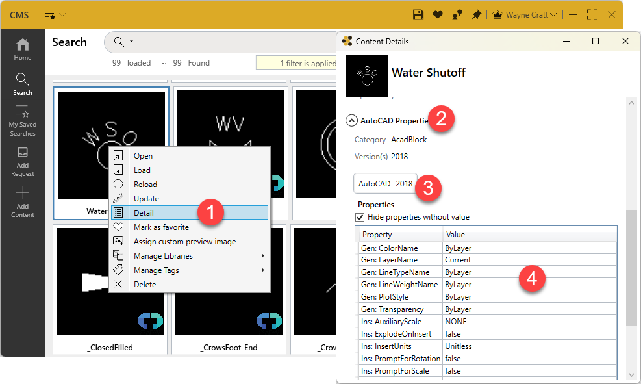The image size is (641, 384).
Task: Click the heart favorites icon in title bar
Action: tap(438, 15)
